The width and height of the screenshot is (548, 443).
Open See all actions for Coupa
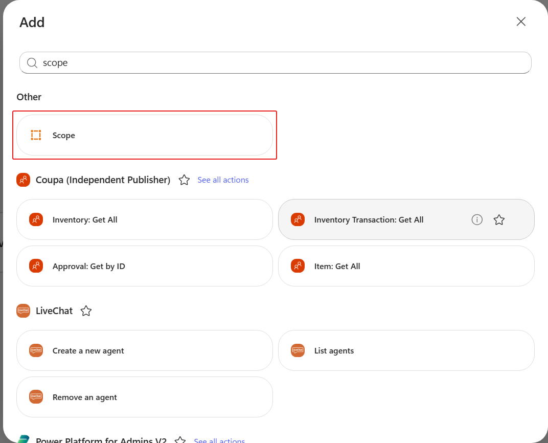[223, 180]
